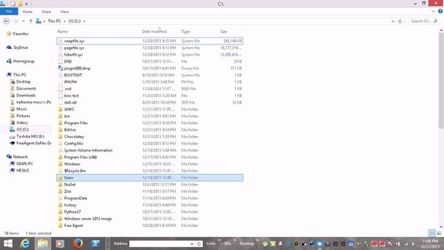
Task: Select the swapfile.sys file
Action: [150, 41]
